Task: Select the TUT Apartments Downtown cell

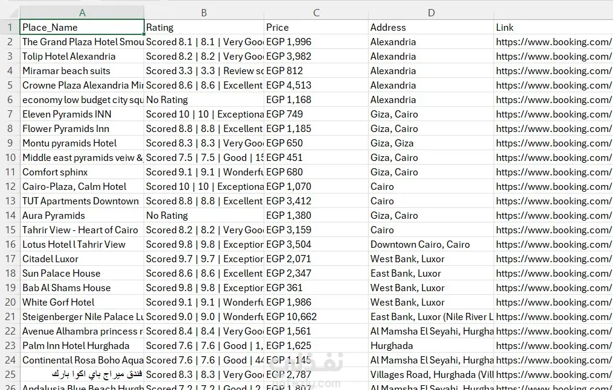Action: [82, 201]
